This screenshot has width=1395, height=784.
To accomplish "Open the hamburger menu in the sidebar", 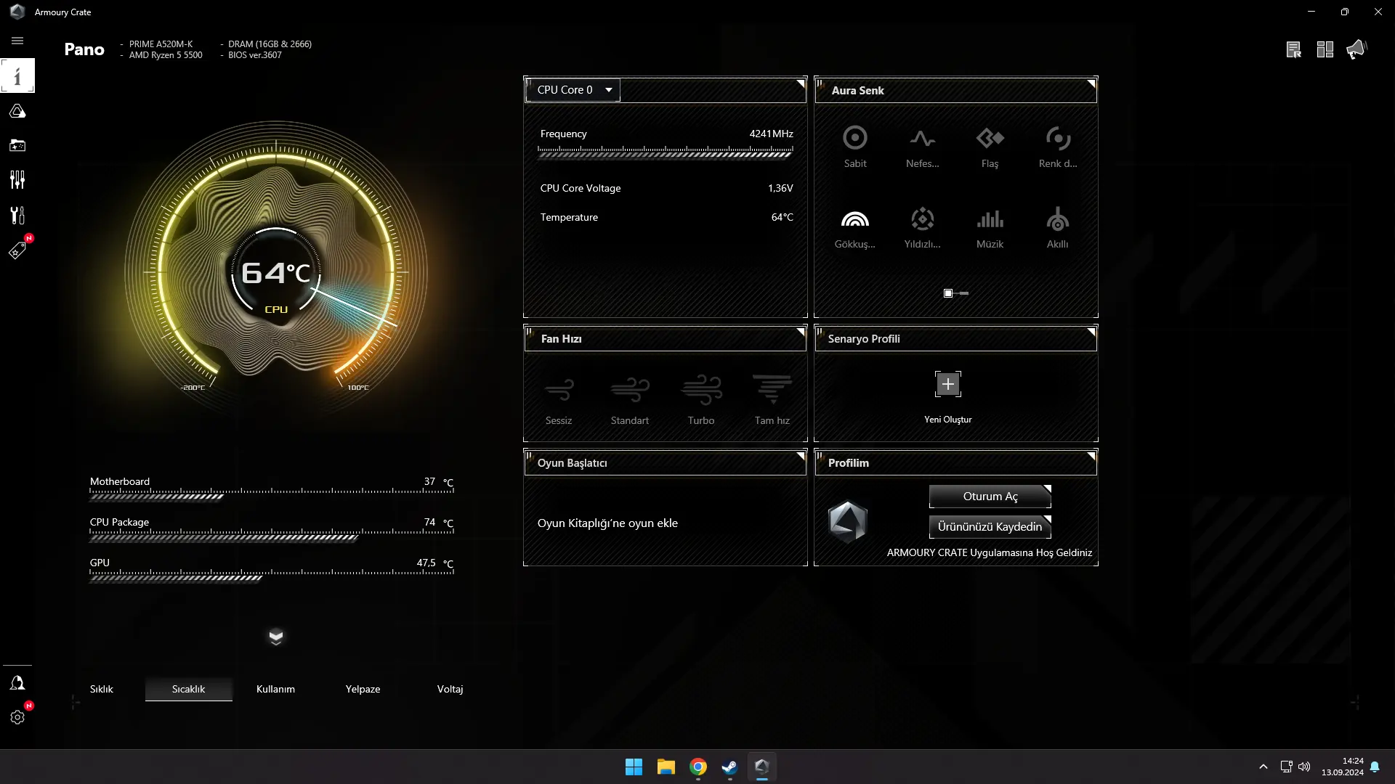I will click(17, 41).
